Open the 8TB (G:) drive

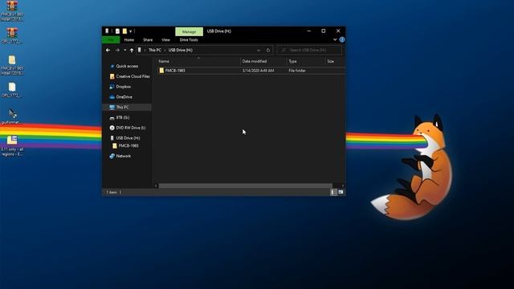coord(123,118)
